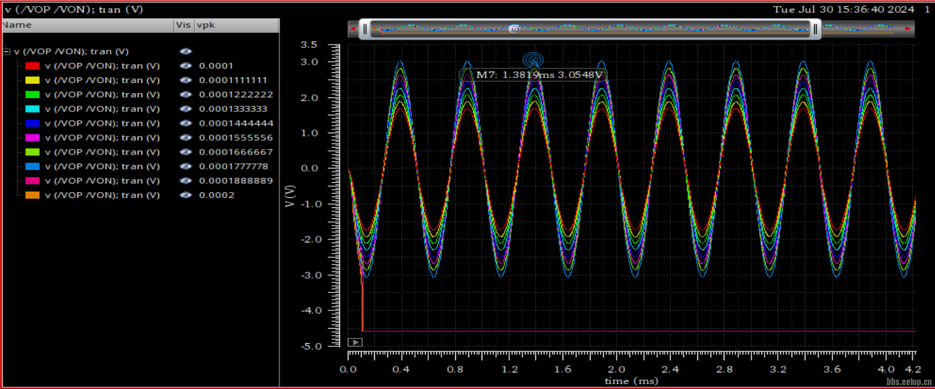Image resolution: width=935 pixels, height=389 pixels.
Task: Hide the trace with vpk 0.0001666667
Action: pos(185,152)
